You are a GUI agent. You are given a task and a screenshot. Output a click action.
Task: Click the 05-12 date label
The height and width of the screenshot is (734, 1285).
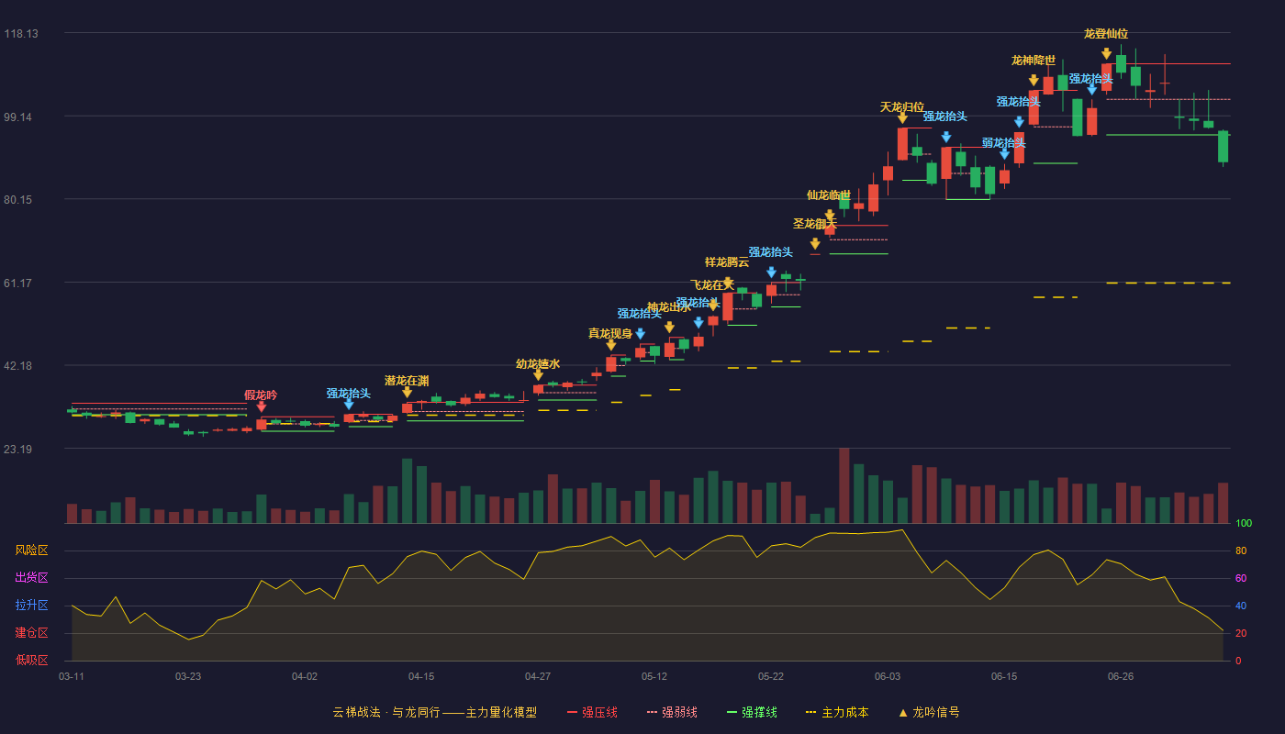[x=654, y=676]
